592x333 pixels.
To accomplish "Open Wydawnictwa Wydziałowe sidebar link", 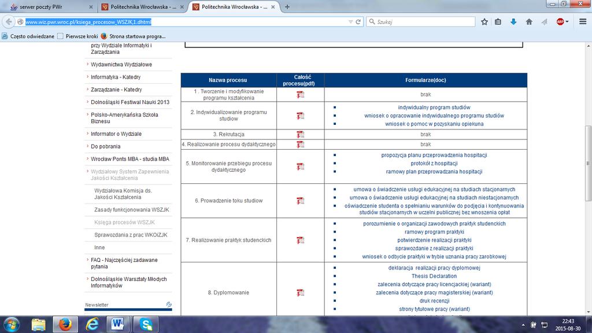I will point(121,65).
